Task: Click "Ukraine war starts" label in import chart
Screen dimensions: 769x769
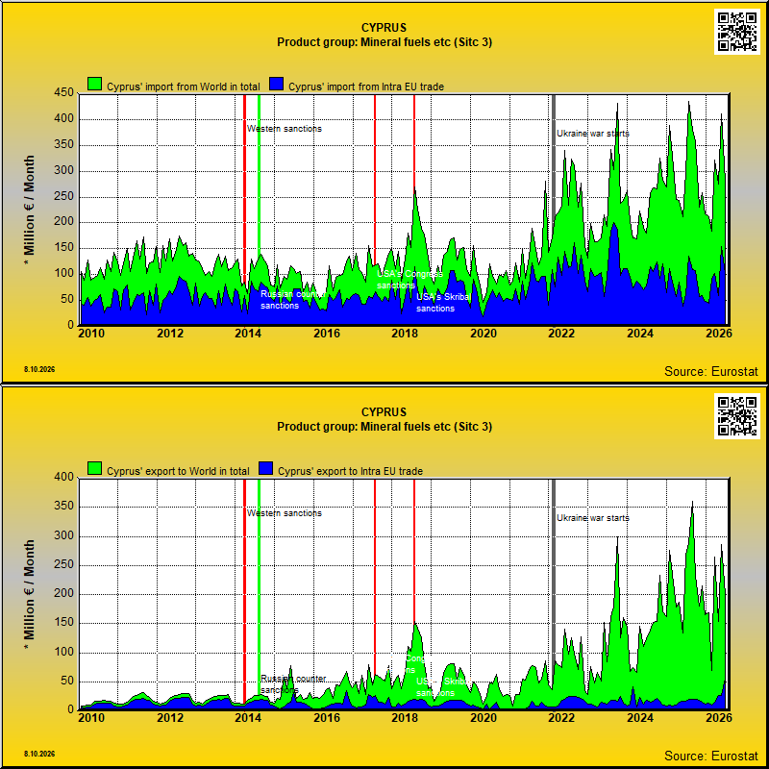Action: tap(593, 134)
